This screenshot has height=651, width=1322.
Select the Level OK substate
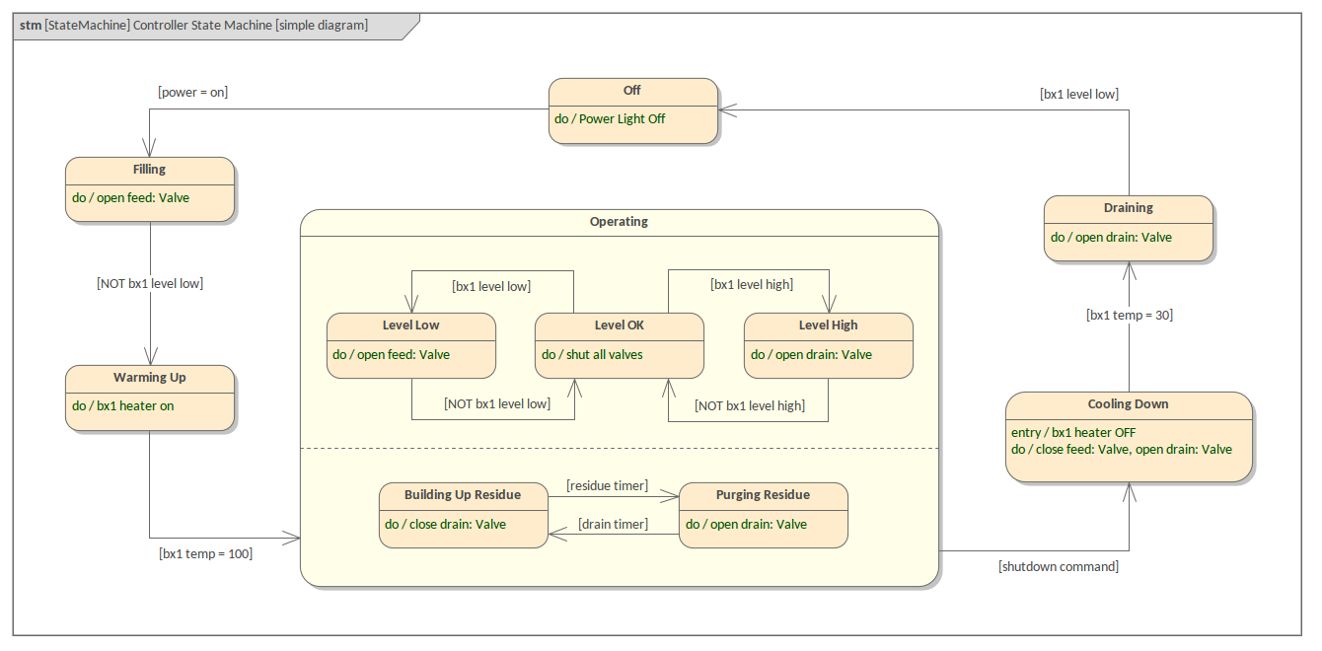[x=620, y=346]
